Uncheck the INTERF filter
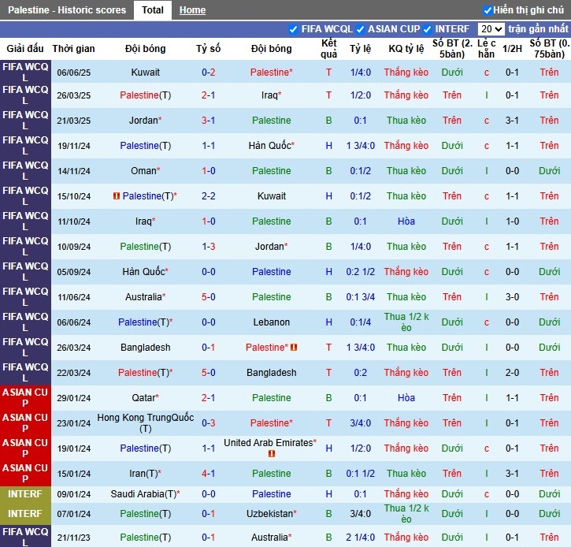 427,29
